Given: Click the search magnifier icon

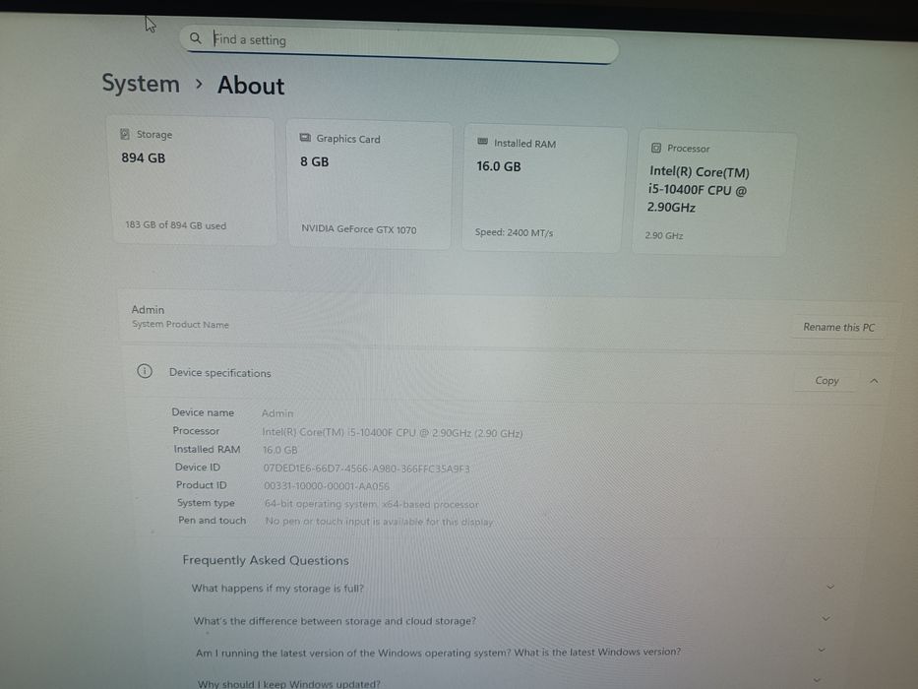Looking at the screenshot, I should 195,38.
